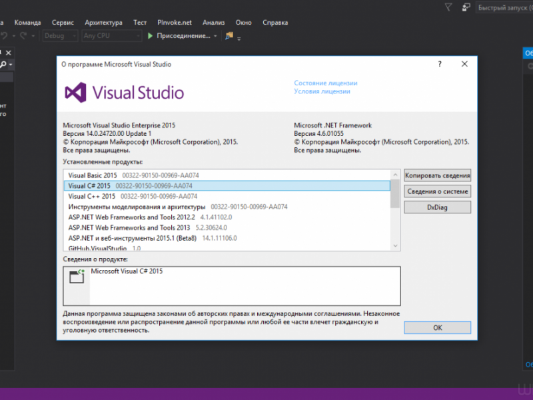
Task: Click the Присоединение attach button
Action: [184, 36]
